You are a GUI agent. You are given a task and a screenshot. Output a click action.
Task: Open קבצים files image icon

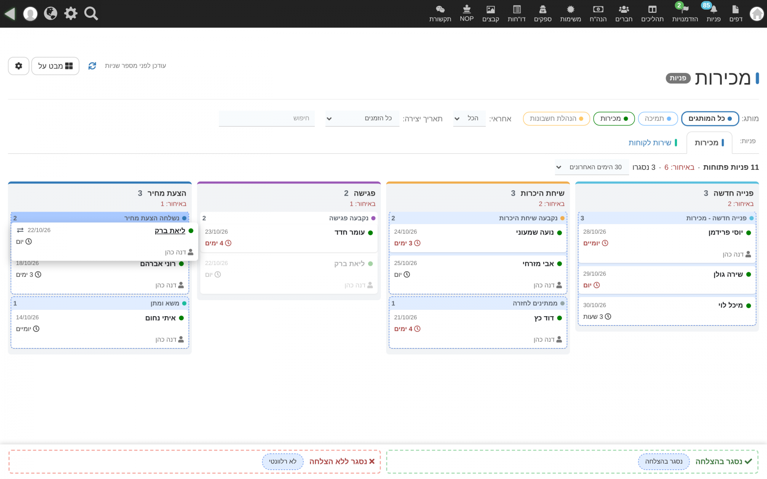[490, 14]
